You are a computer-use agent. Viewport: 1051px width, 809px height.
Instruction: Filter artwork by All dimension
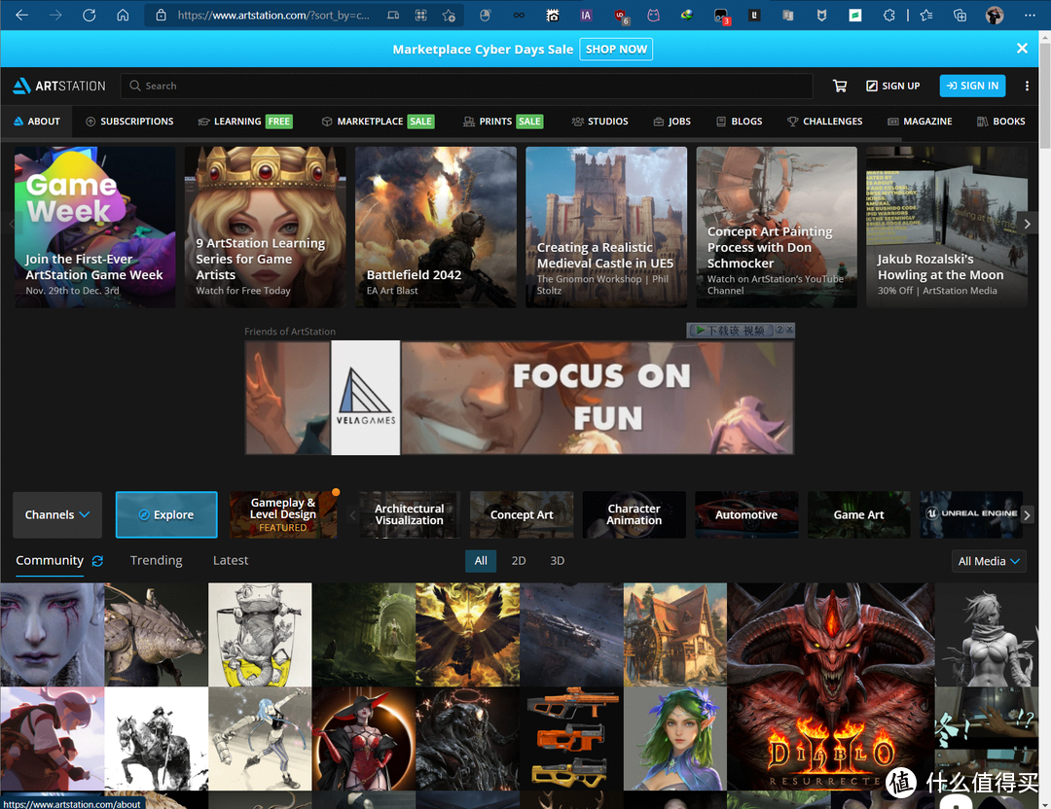click(481, 560)
